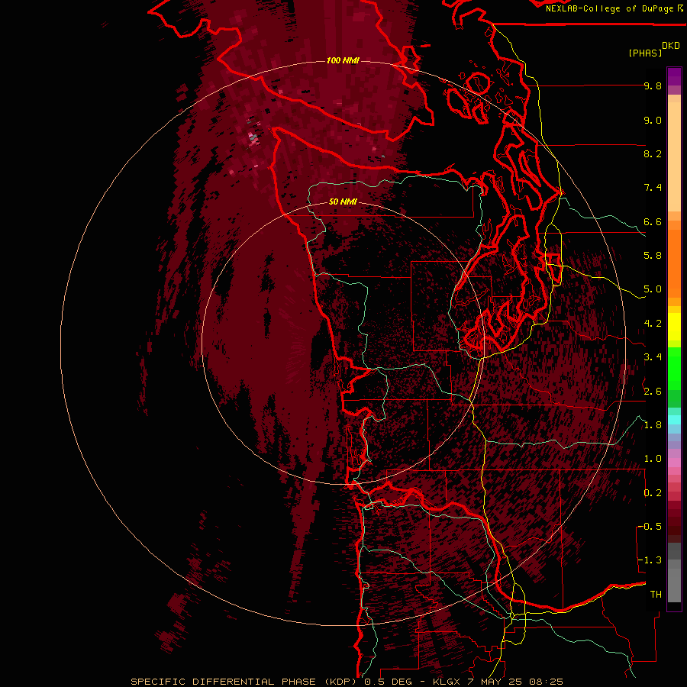Click the TH legend label
Screen dimensions: 687x687
pyautogui.click(x=656, y=595)
